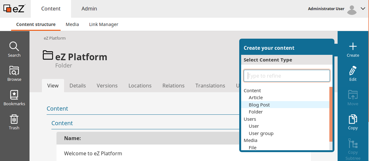The image size is (369, 161).
Task: Click the Create your content title
Action: [x=269, y=48]
